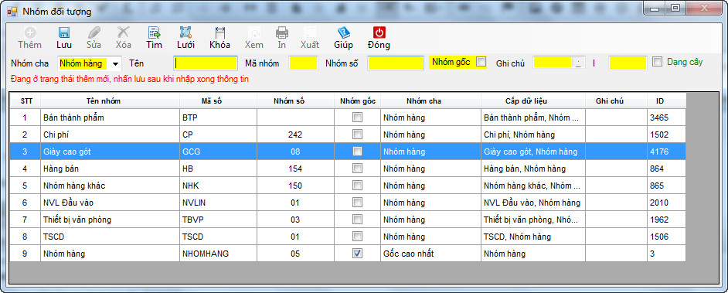Select the Hàng bán name cell

pyautogui.click(x=110, y=169)
